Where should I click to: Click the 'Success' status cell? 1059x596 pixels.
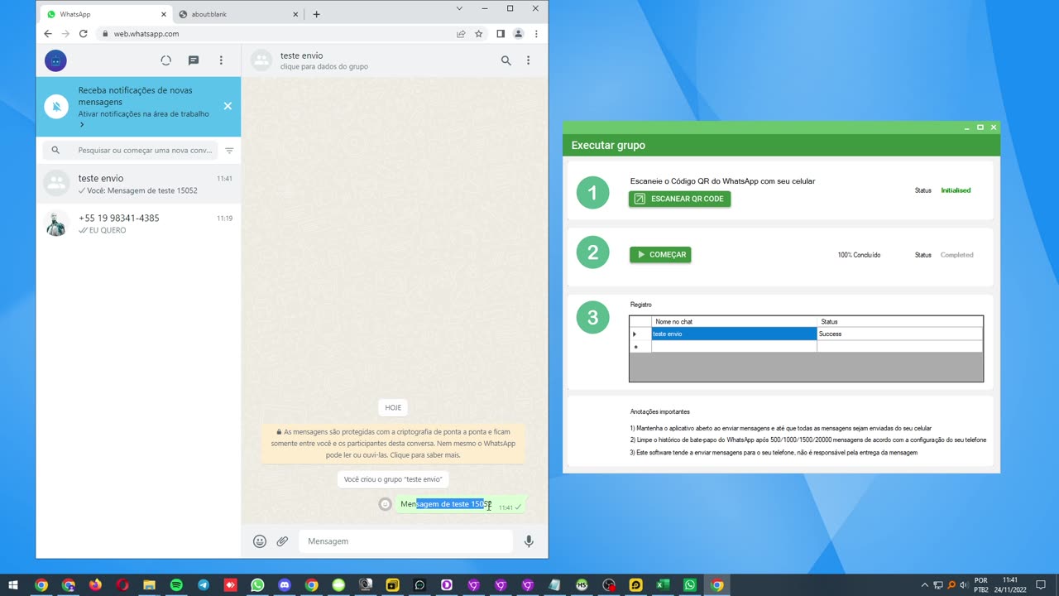click(x=900, y=334)
